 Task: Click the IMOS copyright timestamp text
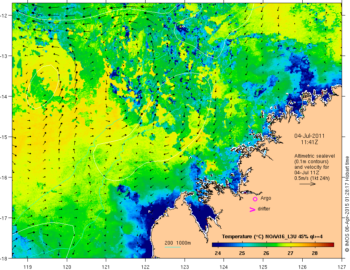point(347,204)
